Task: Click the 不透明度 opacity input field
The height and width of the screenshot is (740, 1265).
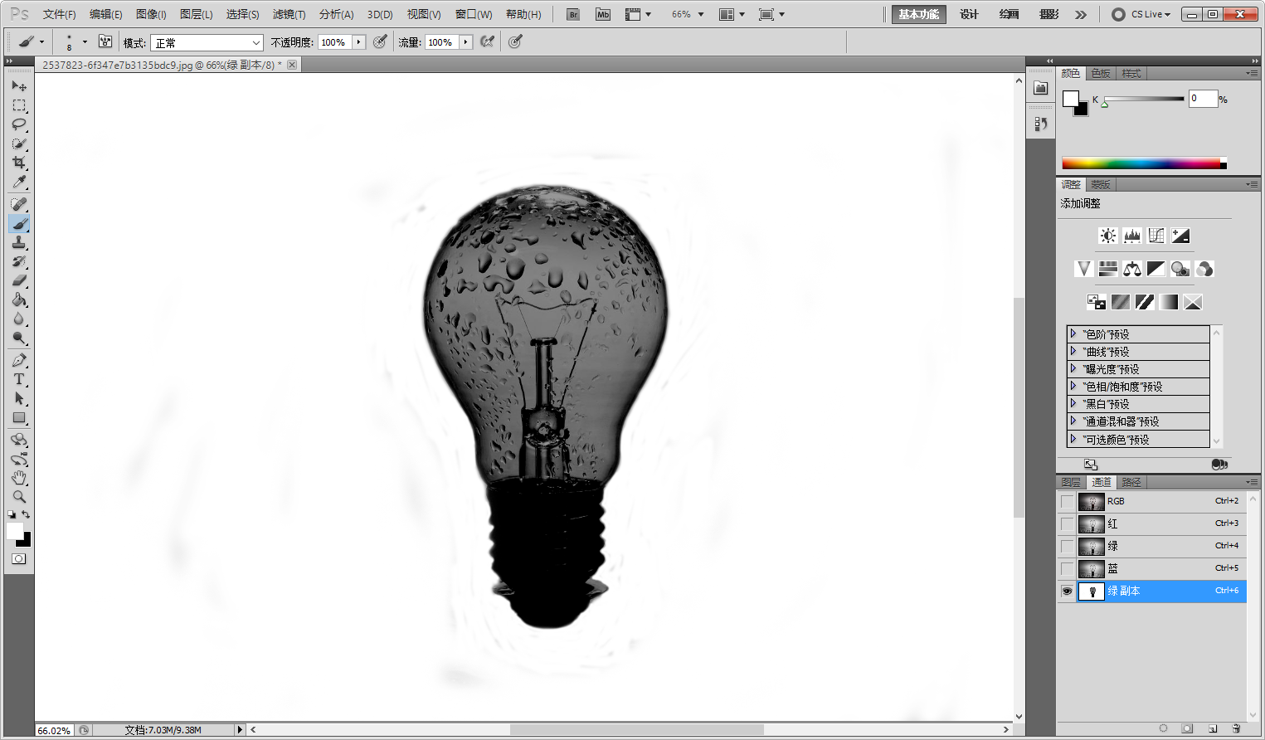Action: pos(334,42)
